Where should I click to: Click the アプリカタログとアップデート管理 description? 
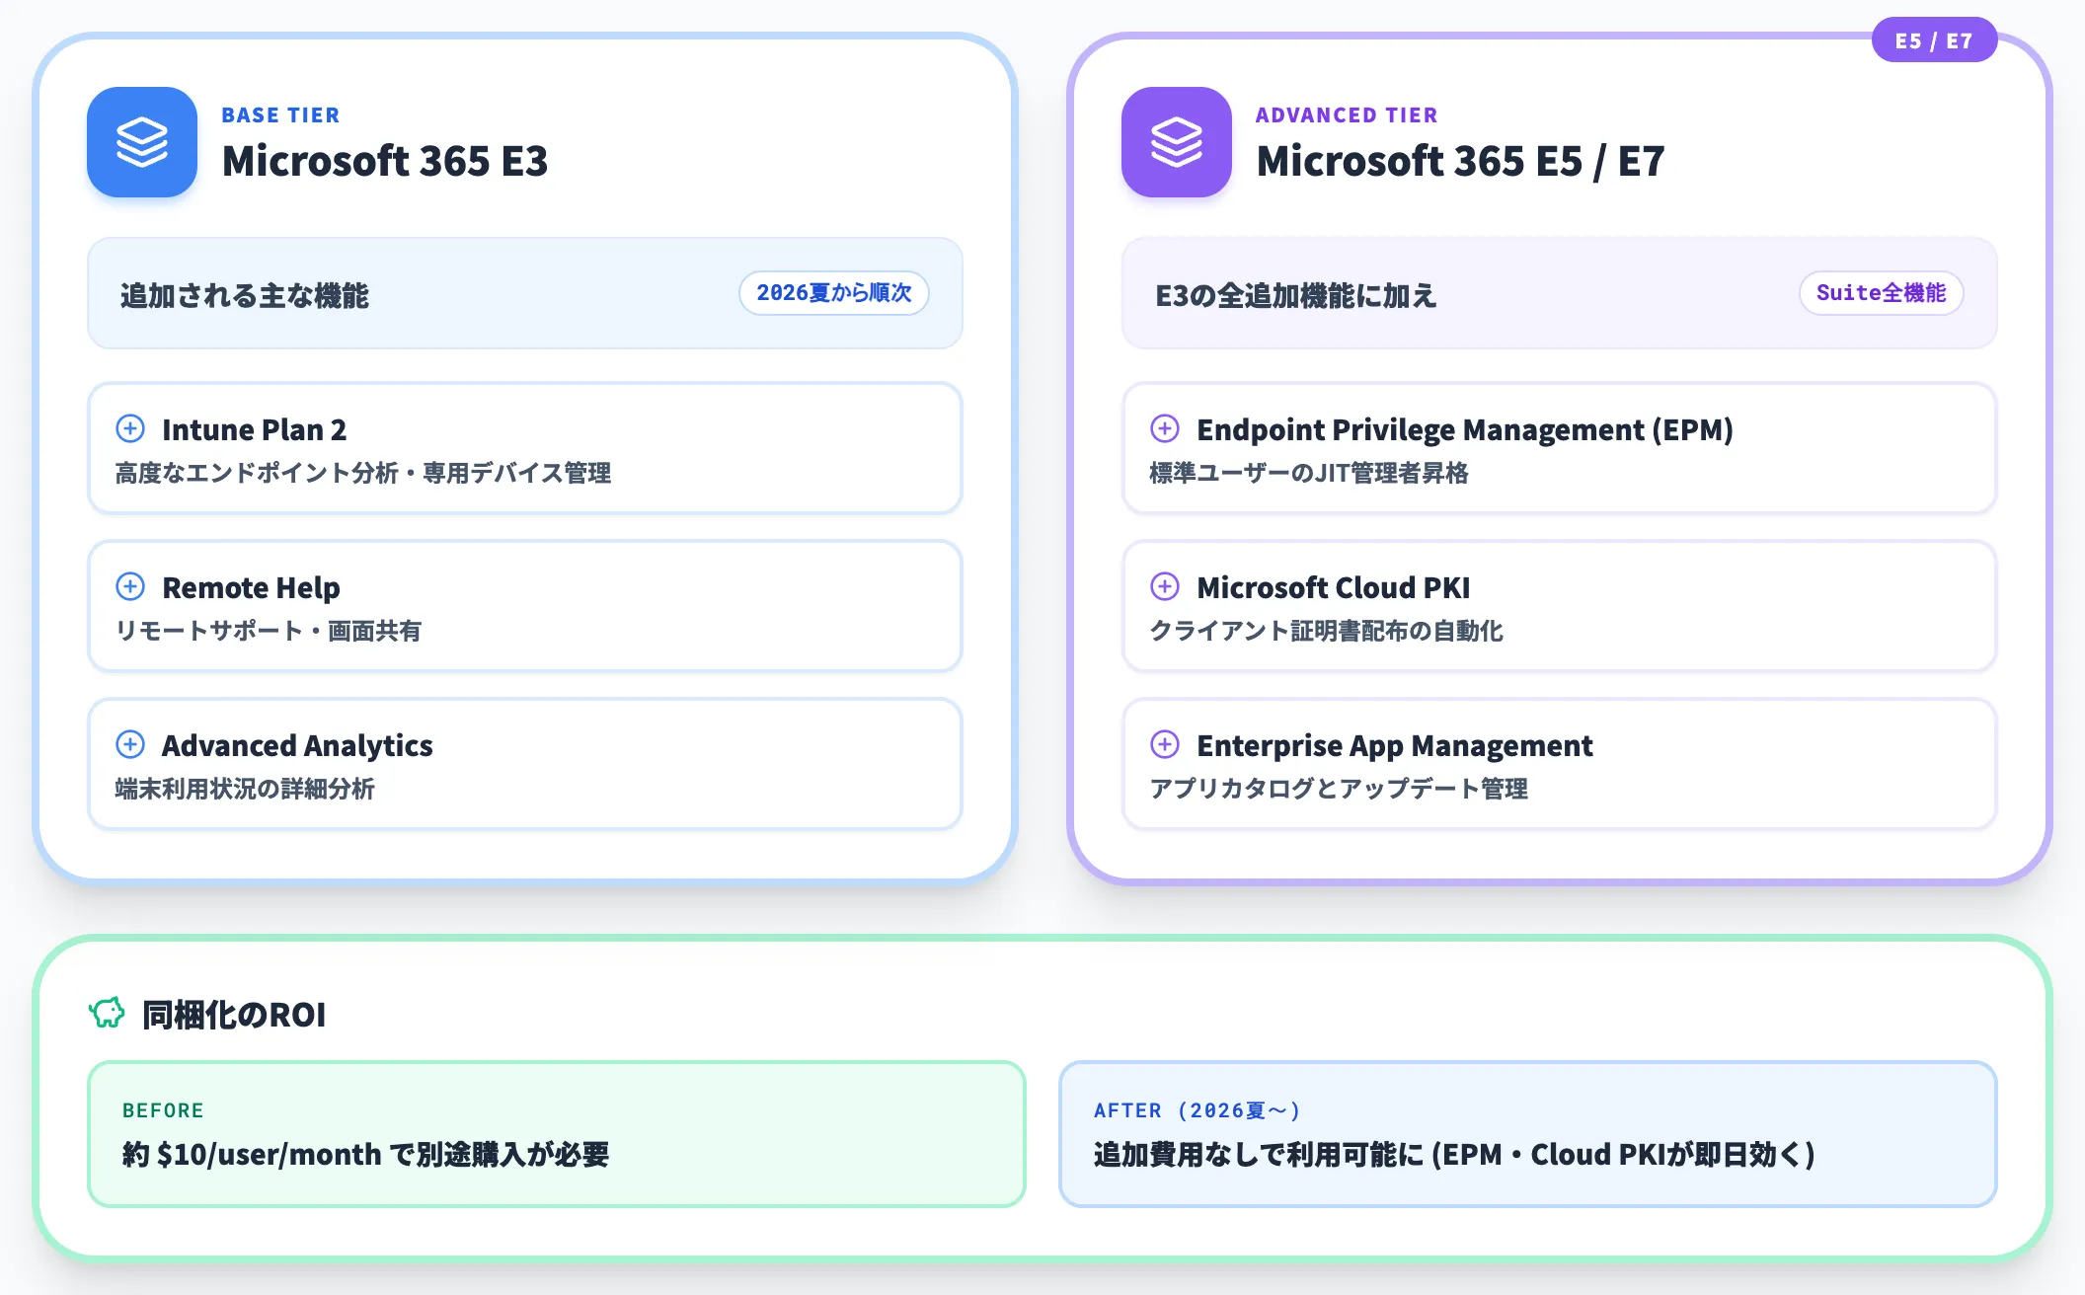point(1339,790)
